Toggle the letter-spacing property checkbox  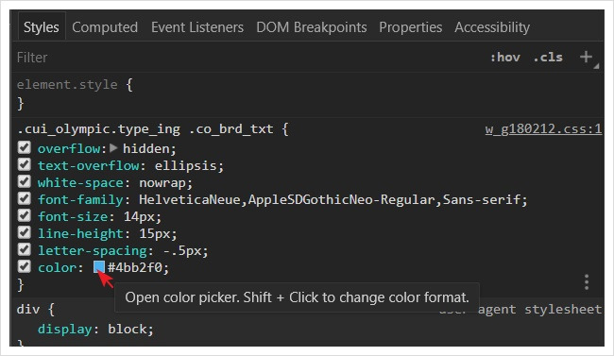25,249
